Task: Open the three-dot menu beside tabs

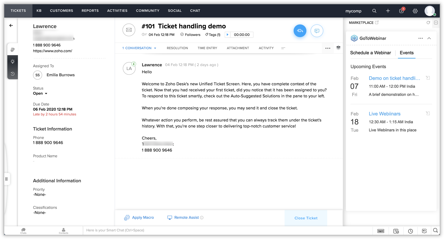Action: coord(328,48)
